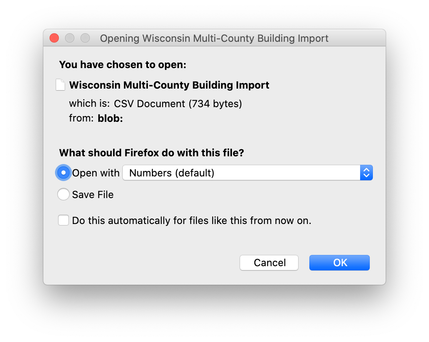
Task: Click the selected Open with radio indicator
Action: [x=63, y=173]
